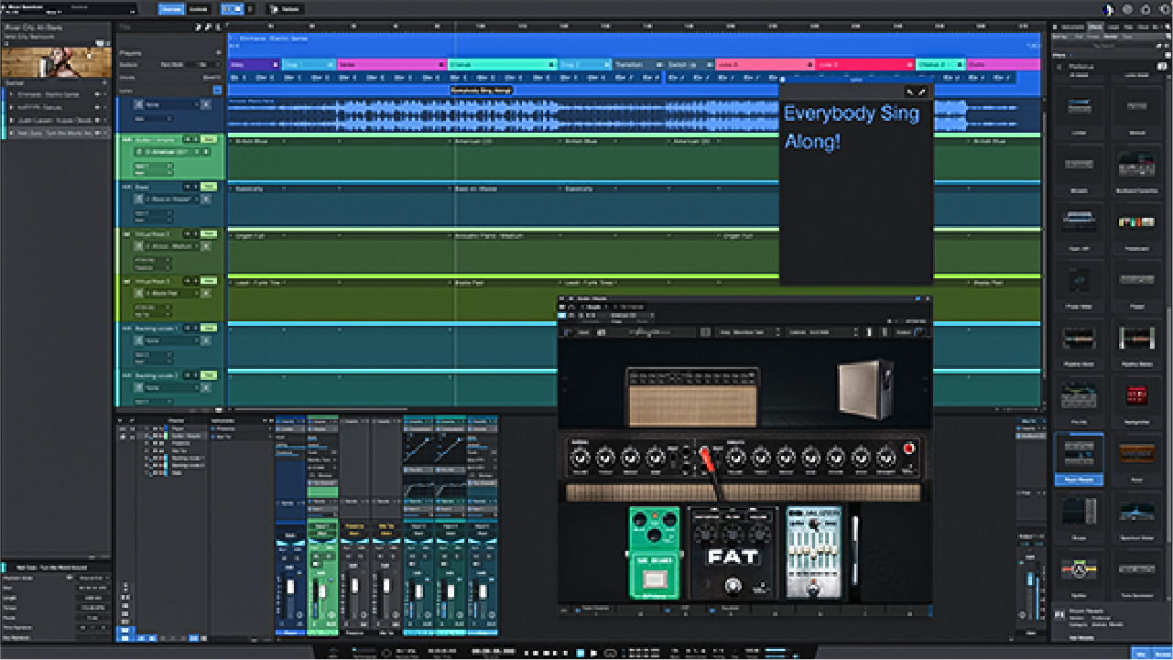Click the 'Everybody Sing Along' lyric marker

coord(481,90)
